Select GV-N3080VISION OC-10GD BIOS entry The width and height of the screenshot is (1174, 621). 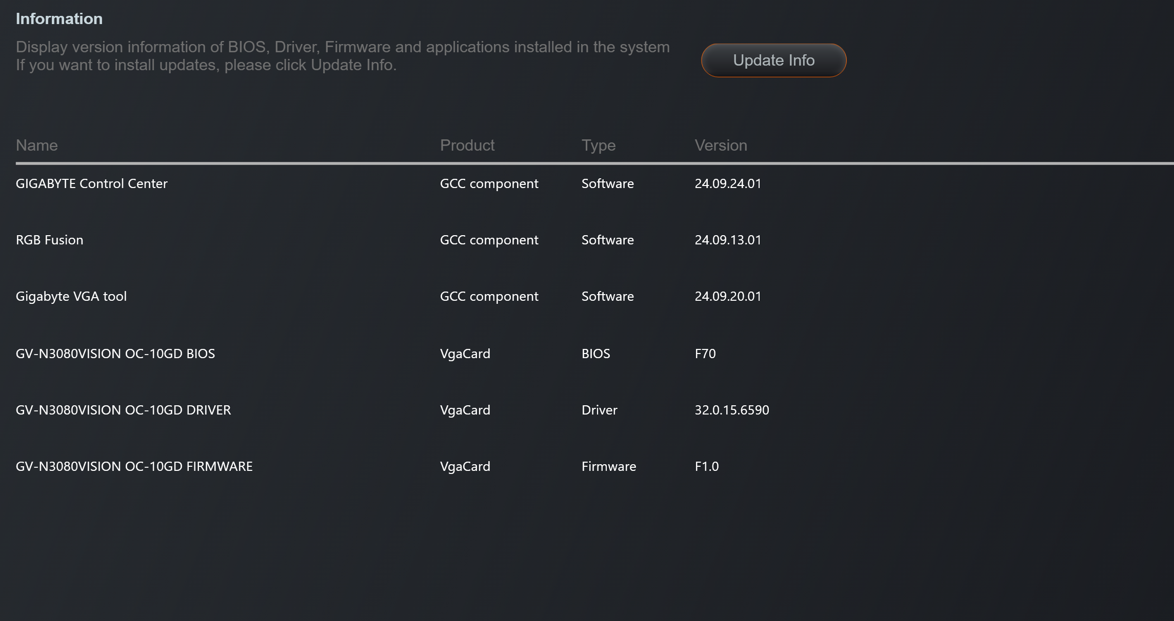coord(115,354)
